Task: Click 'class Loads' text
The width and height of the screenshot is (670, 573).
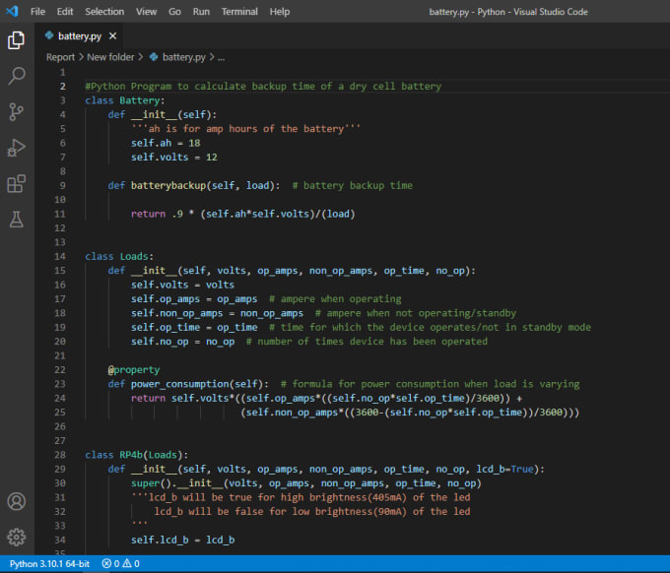Action: coord(116,256)
